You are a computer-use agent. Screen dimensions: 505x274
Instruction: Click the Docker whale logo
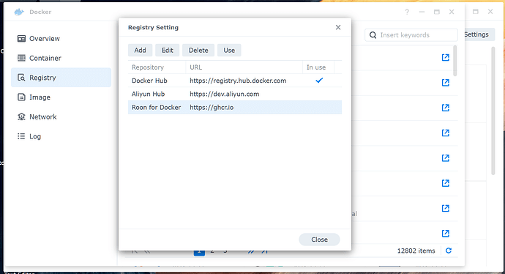tap(19, 12)
